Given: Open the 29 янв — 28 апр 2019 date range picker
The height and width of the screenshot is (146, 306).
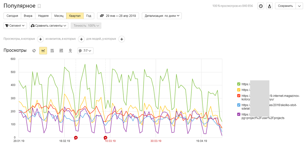Looking at the screenshot, I should click(118, 16).
